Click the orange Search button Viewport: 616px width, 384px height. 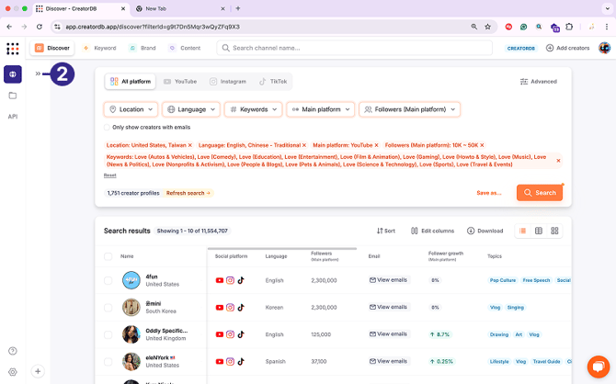tap(540, 193)
